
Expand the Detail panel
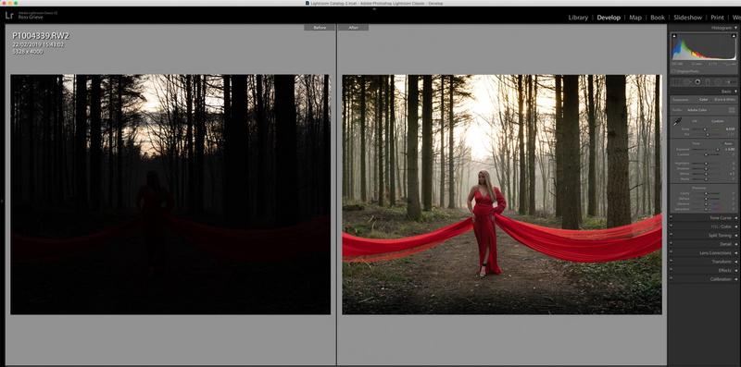pos(735,244)
